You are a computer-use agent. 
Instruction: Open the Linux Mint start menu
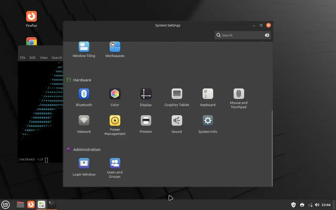tap(6, 204)
